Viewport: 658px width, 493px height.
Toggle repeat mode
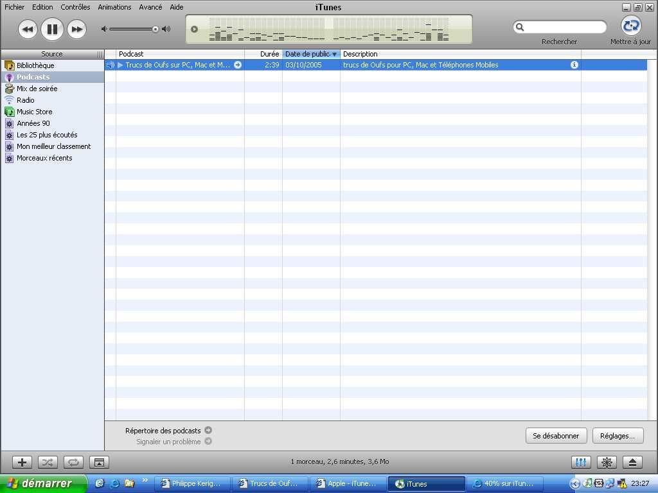click(73, 462)
